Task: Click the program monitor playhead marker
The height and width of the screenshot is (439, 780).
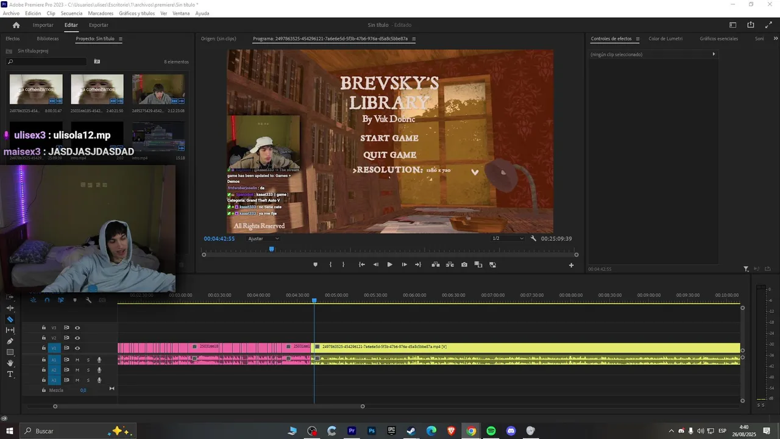Action: (272, 249)
